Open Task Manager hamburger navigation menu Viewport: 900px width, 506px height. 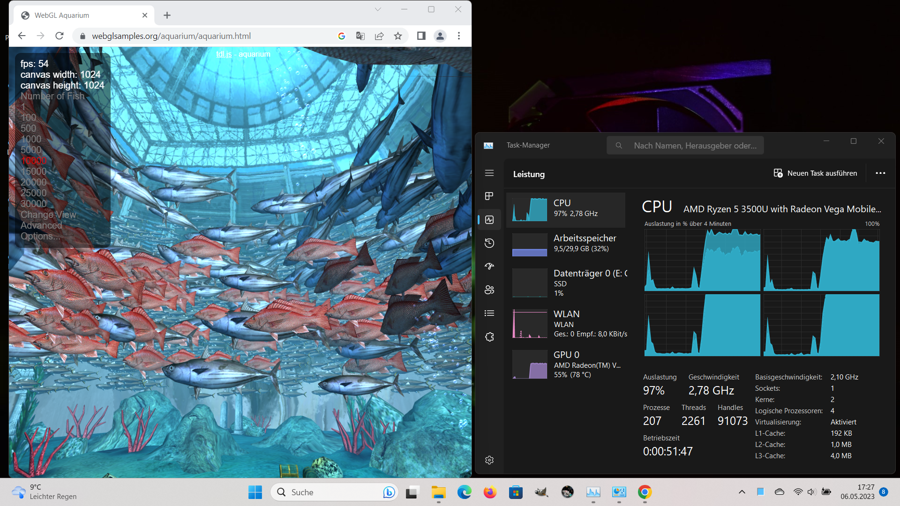489,173
